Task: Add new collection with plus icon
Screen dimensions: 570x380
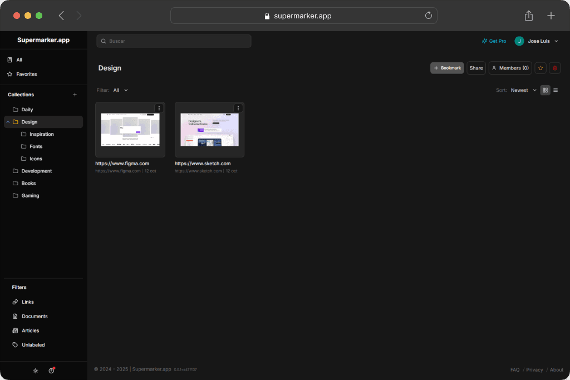Action: click(75, 95)
